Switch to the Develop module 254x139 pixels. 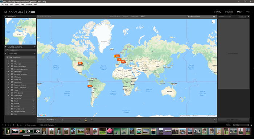(x=229, y=12)
